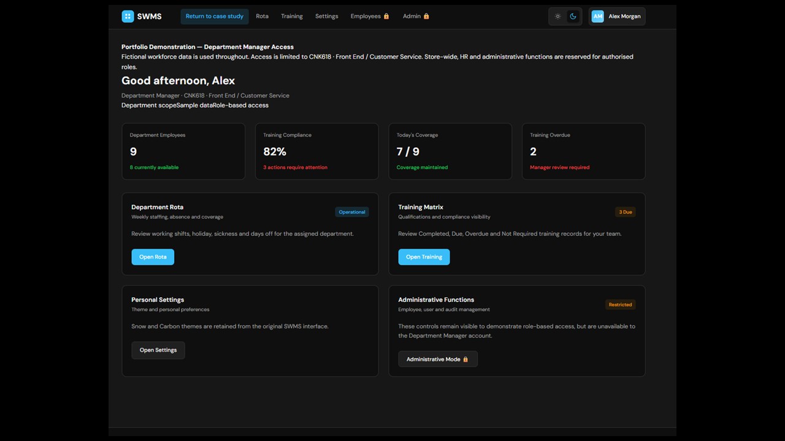Open the Training nav item
The width and height of the screenshot is (785, 441).
coord(292,17)
